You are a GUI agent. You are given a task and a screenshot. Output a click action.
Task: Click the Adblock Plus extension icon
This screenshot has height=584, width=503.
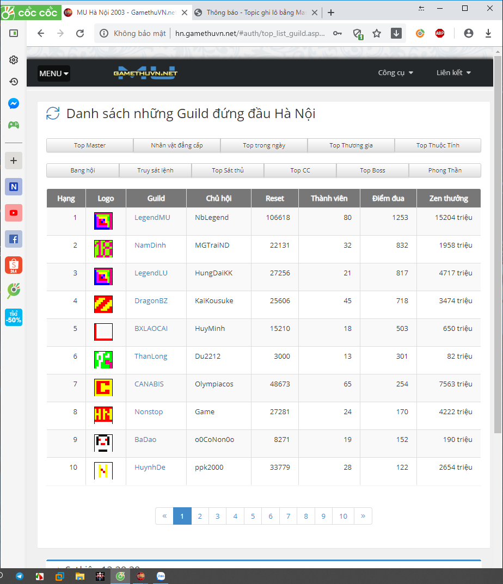(x=440, y=33)
